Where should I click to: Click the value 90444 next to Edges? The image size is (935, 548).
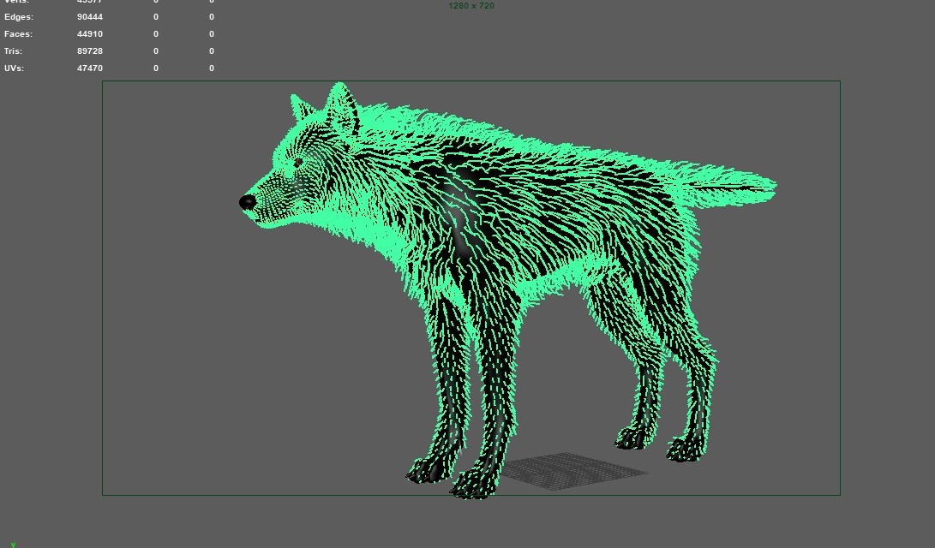pos(90,16)
